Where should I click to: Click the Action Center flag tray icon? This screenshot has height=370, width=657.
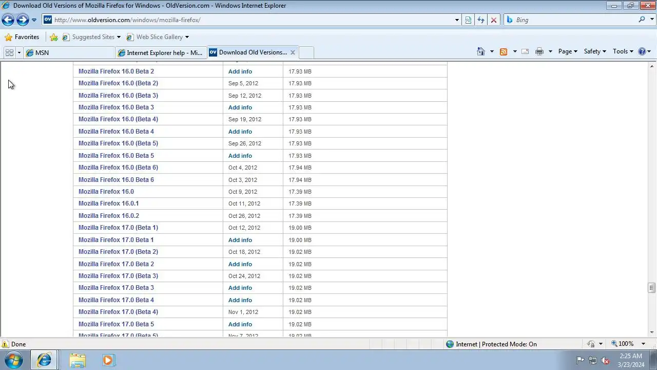tap(580, 360)
